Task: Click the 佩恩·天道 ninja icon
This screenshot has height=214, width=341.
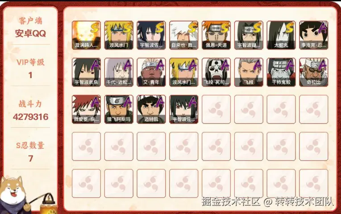Action: [x=216, y=35]
